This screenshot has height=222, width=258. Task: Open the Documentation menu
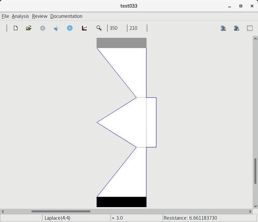tap(66, 16)
